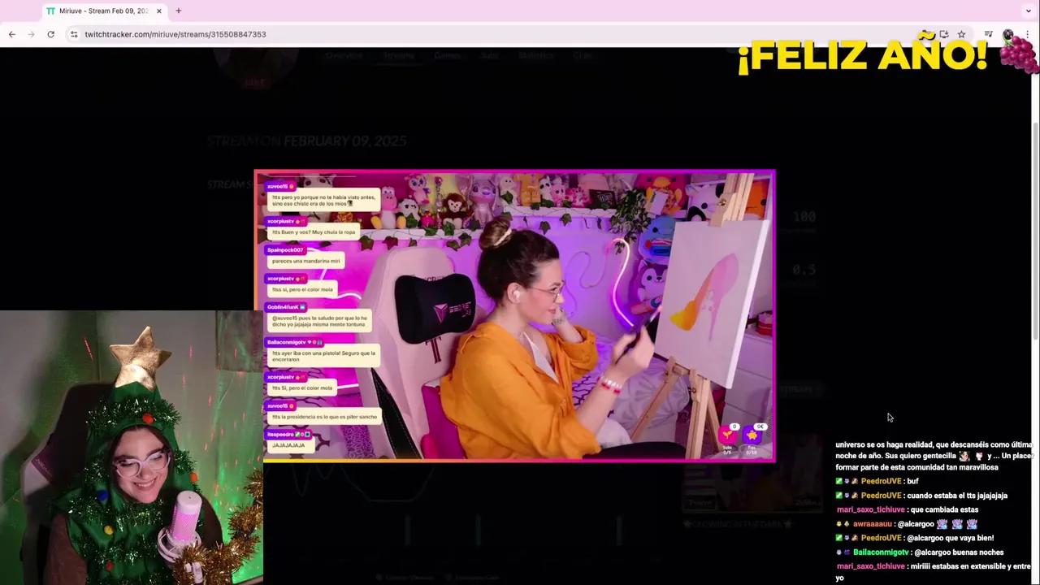Open the Chrome three-dot menu
The height and width of the screenshot is (585, 1040).
coord(1028,34)
